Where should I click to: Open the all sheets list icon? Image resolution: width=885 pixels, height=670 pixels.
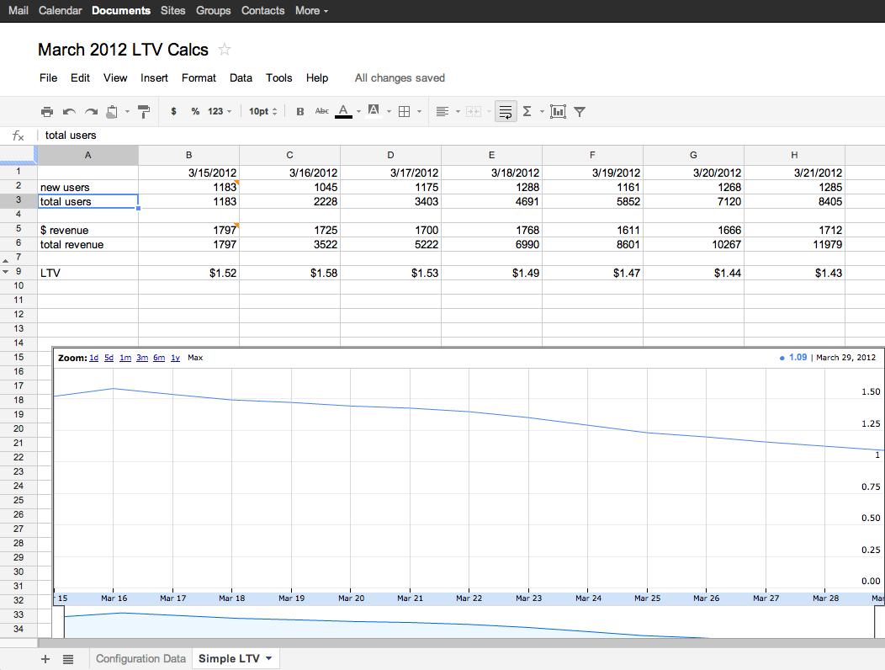pos(68,659)
